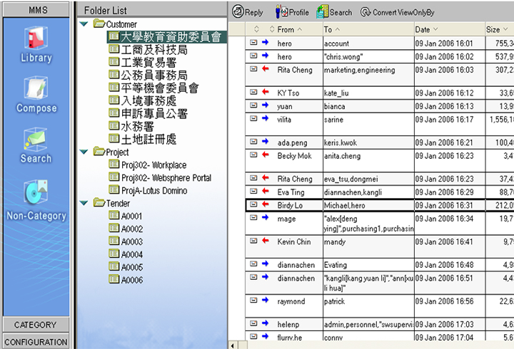Select the message to "chris.wong"
514x349 pixels.
pos(380,56)
